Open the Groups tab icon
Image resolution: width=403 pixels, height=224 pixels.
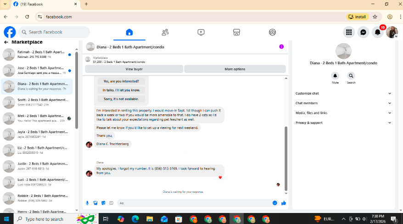(x=273, y=32)
